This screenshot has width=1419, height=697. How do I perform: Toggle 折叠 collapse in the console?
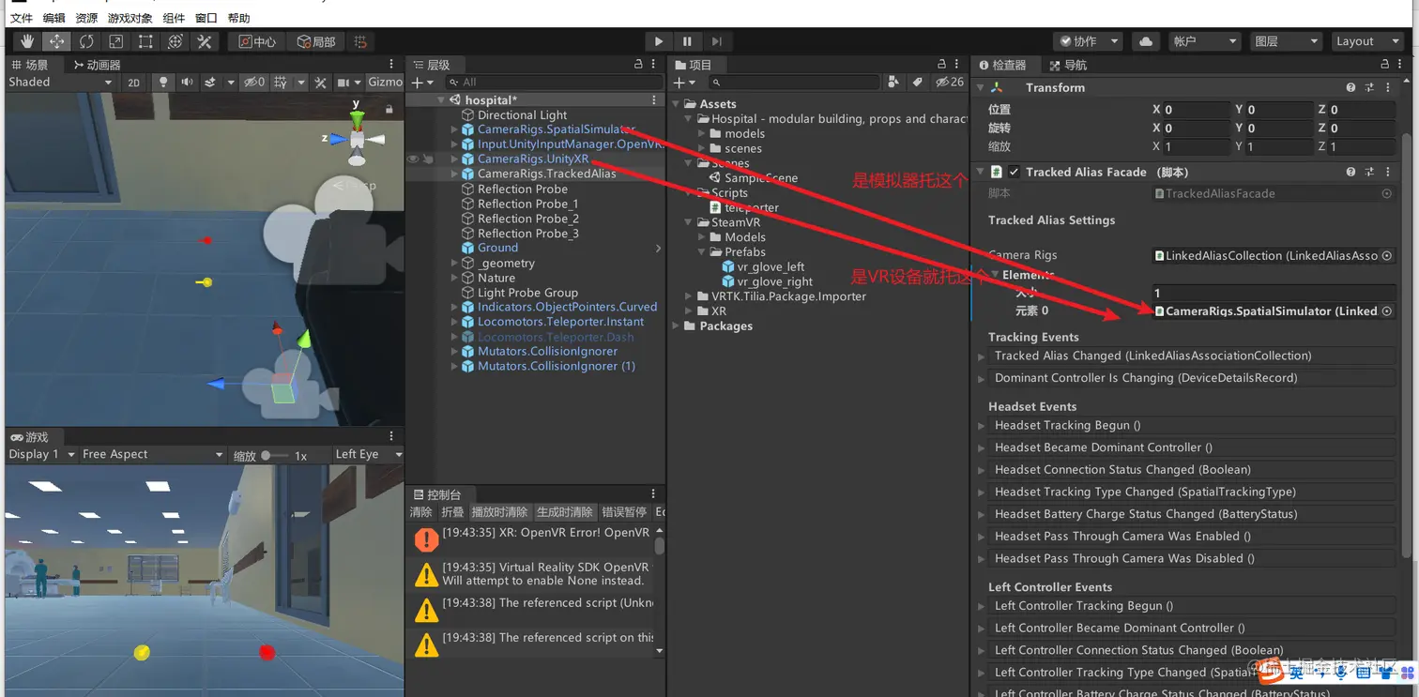(452, 512)
